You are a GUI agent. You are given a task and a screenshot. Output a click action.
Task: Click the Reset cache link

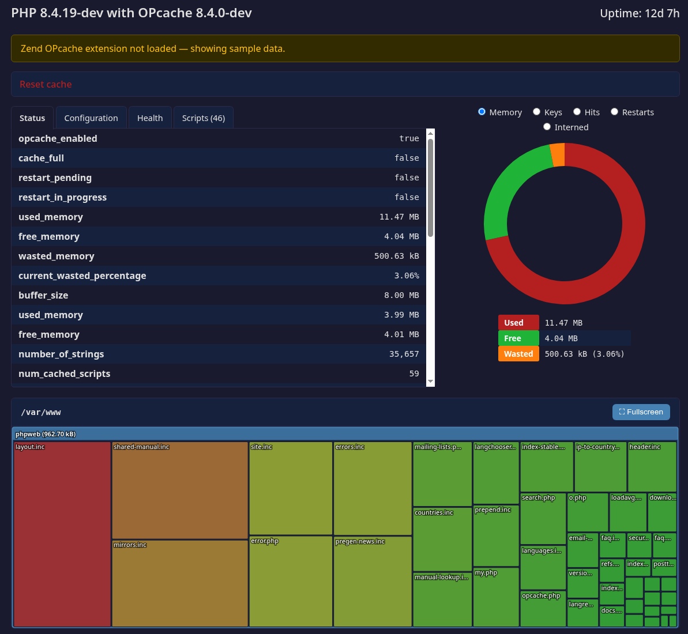46,84
